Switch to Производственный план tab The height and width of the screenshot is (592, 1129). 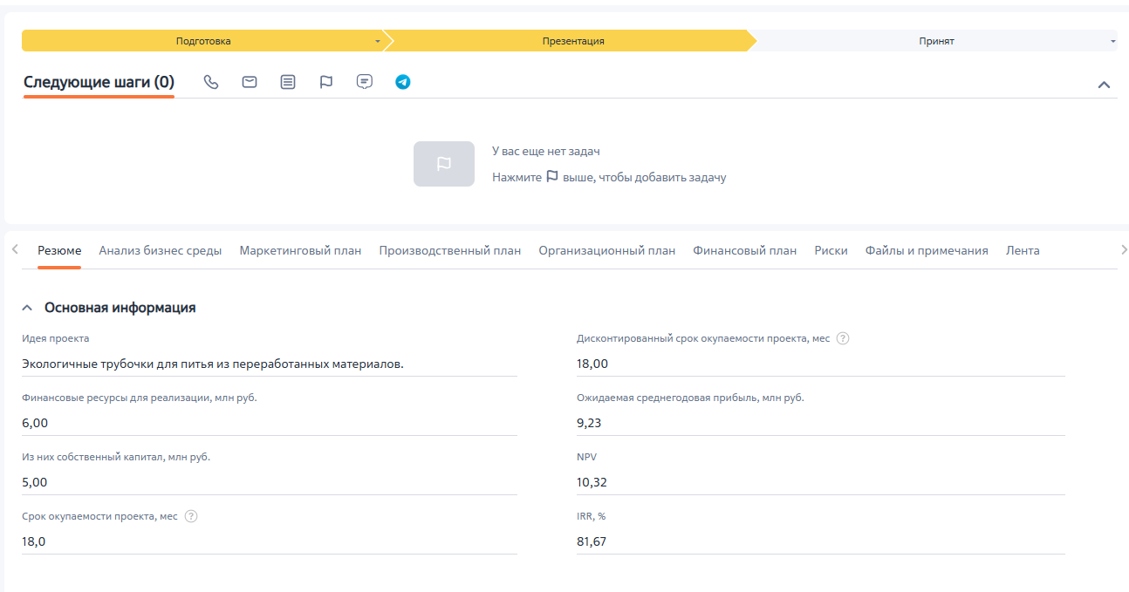coord(450,250)
